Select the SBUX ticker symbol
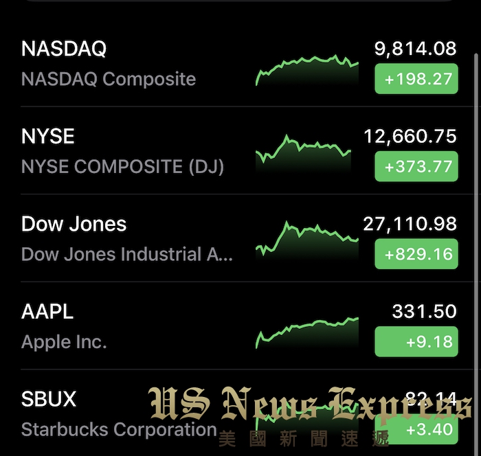Screen dimensions: 481x456 [x=49, y=399]
